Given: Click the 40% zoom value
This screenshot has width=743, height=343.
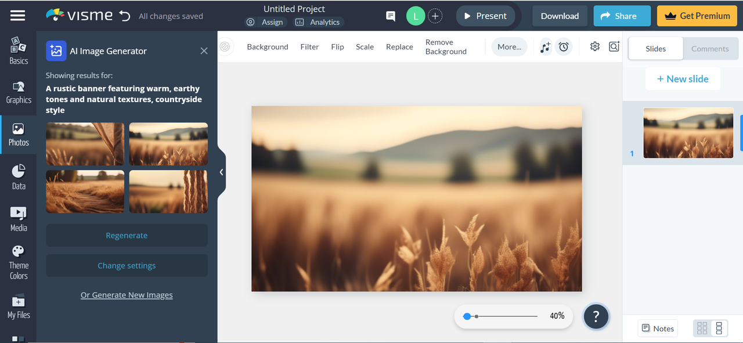Looking at the screenshot, I should [x=557, y=316].
